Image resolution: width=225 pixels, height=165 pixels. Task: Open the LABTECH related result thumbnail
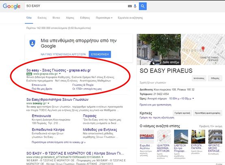(x=181, y=137)
